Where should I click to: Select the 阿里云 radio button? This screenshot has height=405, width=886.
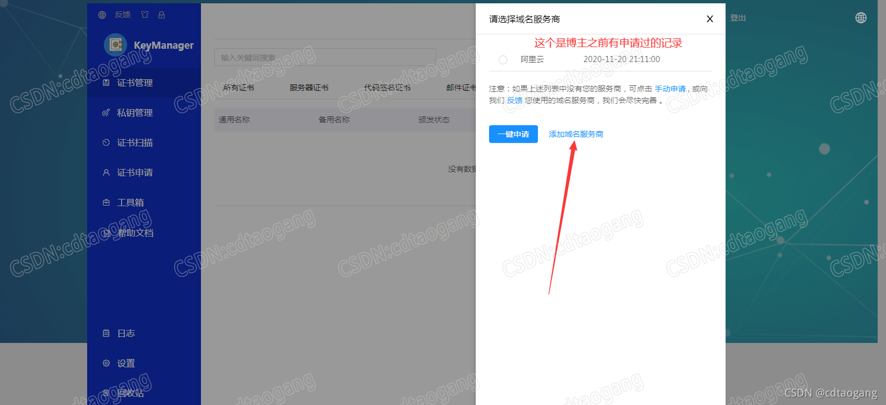[x=503, y=60]
